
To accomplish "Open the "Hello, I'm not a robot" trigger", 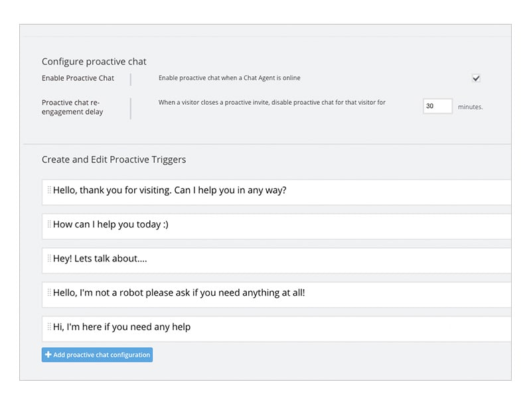I will pos(179,293).
